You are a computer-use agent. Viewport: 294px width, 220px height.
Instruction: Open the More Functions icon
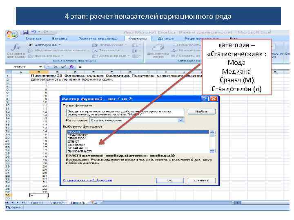click(136, 56)
